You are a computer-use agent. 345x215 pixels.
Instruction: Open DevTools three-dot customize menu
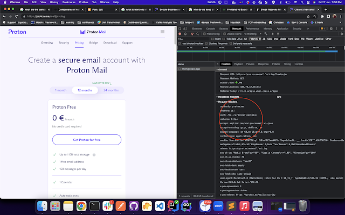pyautogui.click(x=336, y=28)
